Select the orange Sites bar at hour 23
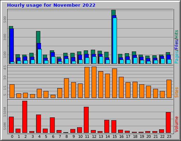Viewport: 181px width, 141px height. pos(169,89)
